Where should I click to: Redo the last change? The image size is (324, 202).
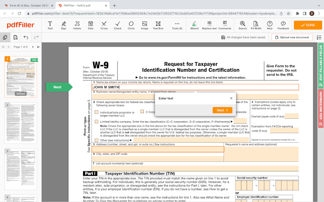(36, 37)
